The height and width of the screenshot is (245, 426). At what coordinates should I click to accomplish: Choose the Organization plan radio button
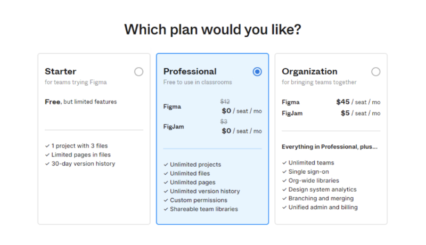[x=376, y=72]
